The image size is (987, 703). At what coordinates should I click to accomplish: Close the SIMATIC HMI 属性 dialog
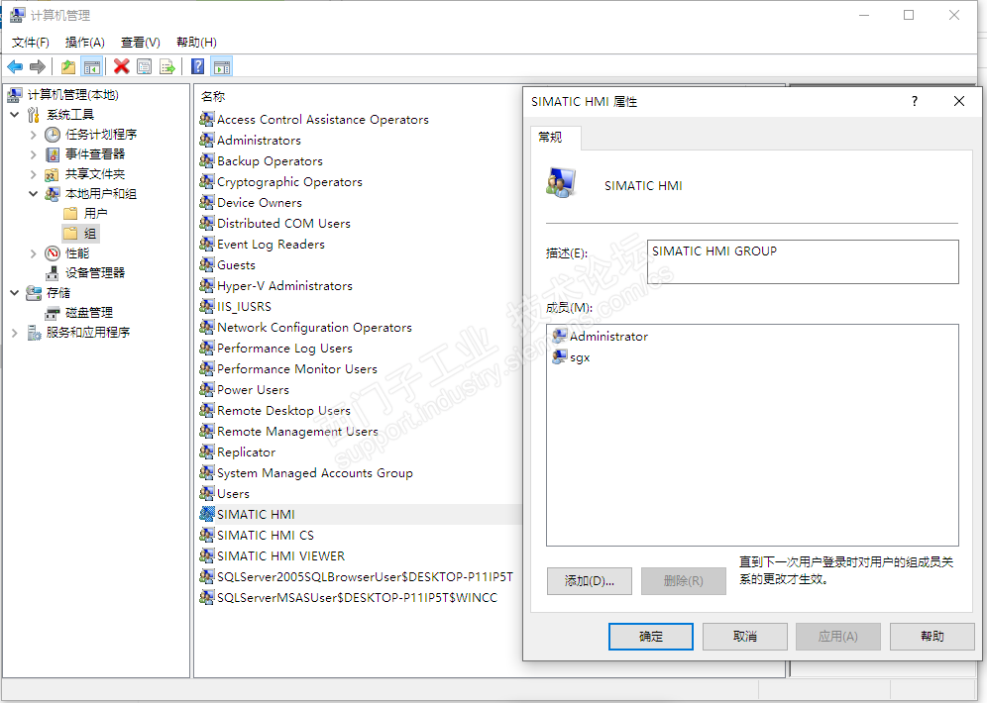coord(958,101)
